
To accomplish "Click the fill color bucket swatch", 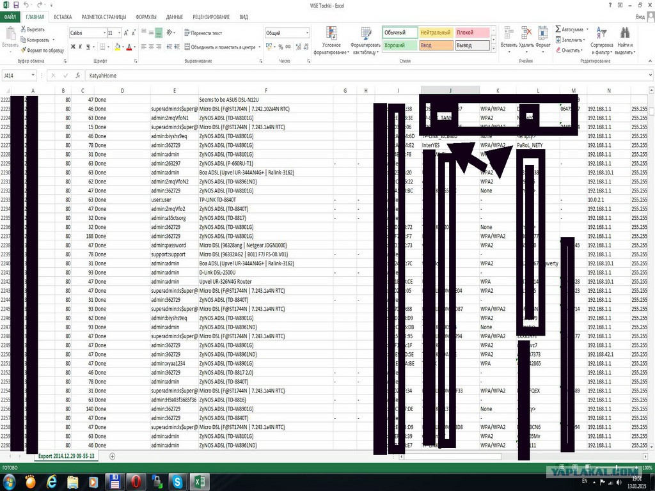I will pyautogui.click(x=118, y=47).
